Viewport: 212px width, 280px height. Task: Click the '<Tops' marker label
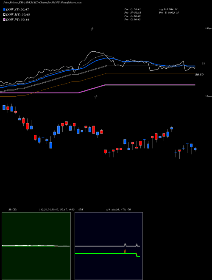(209, 28)
